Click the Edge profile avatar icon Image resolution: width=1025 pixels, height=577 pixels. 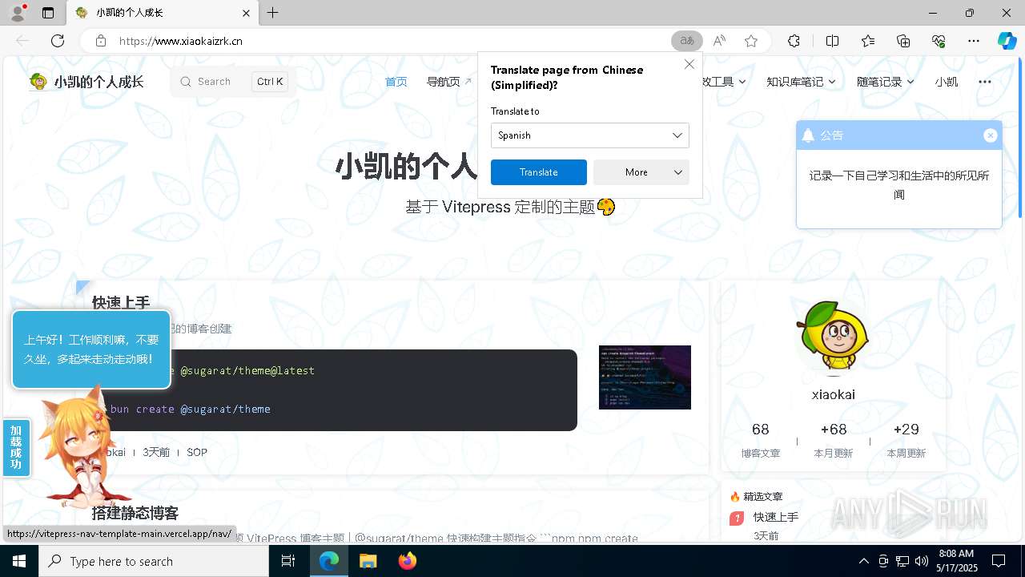pos(18,13)
